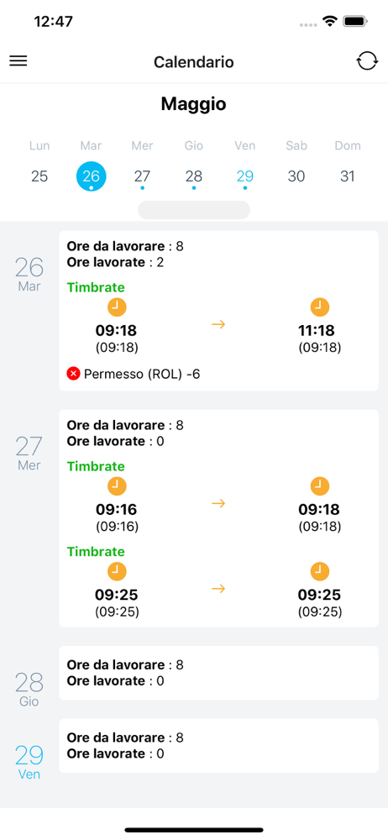This screenshot has height=840, width=388.
Task: Tap the 09:16 clock icon on 27 Mer
Action: point(117,486)
